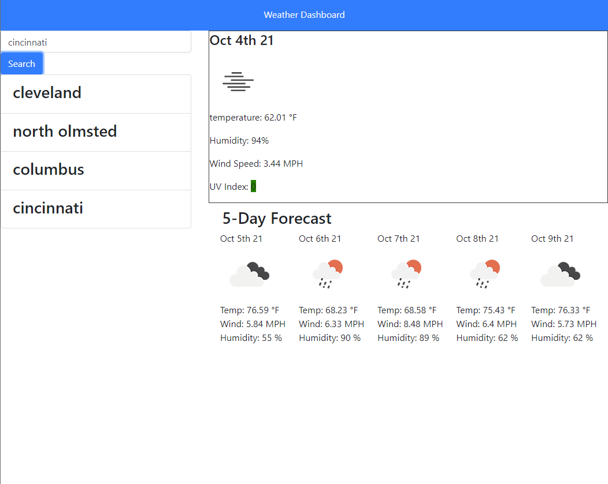
Task: Click the cloudy icon under Oct 5th forecast
Action: tap(250, 273)
